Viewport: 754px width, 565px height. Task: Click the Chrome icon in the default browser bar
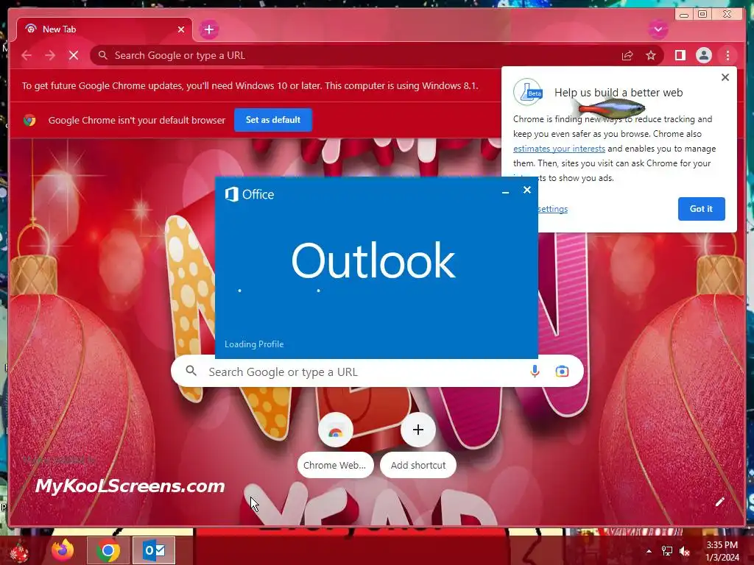[x=29, y=120]
